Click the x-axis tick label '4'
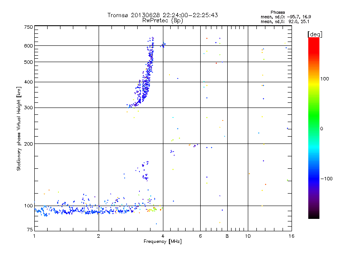 point(163,236)
